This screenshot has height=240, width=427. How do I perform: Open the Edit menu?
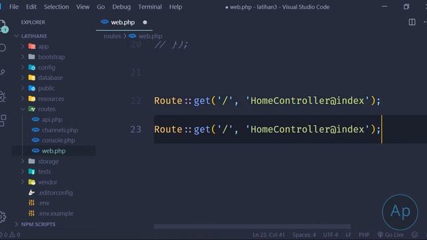[31, 7]
